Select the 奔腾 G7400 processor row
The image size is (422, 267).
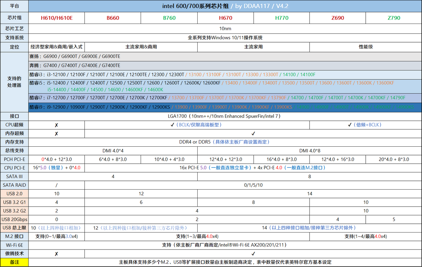(x=225, y=65)
